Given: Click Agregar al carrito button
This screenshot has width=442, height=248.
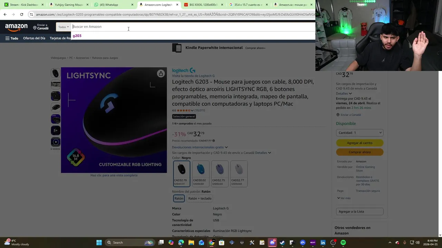Looking at the screenshot, I should [x=359, y=143].
